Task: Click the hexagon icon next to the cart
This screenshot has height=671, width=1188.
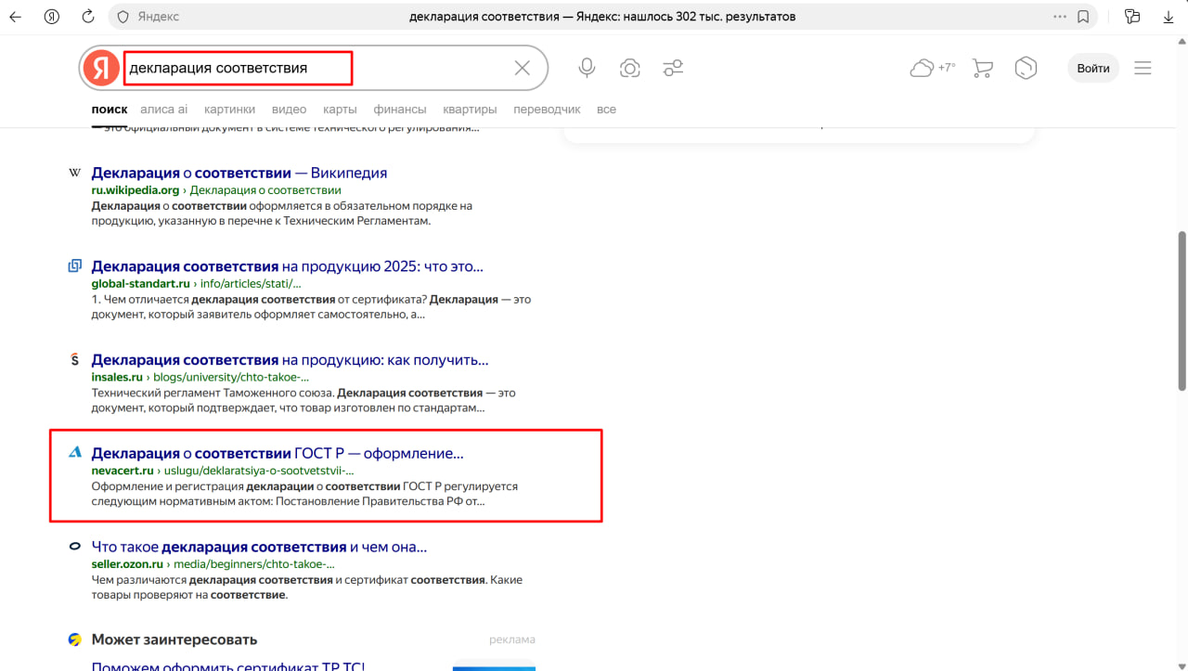Action: 1026,68
